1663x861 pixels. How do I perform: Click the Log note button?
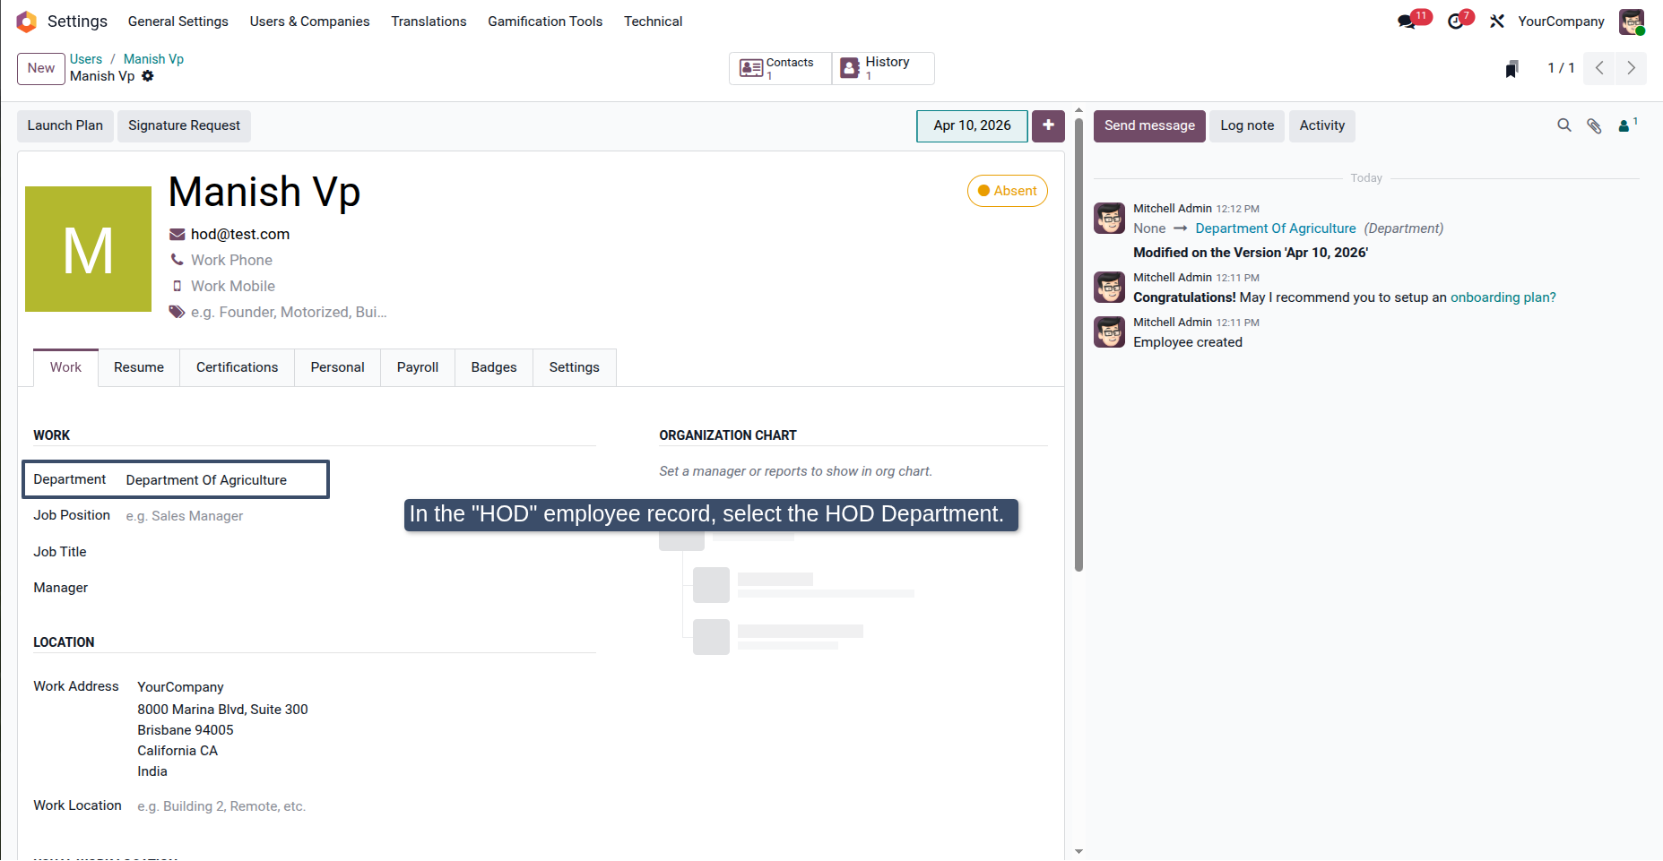1247,126
